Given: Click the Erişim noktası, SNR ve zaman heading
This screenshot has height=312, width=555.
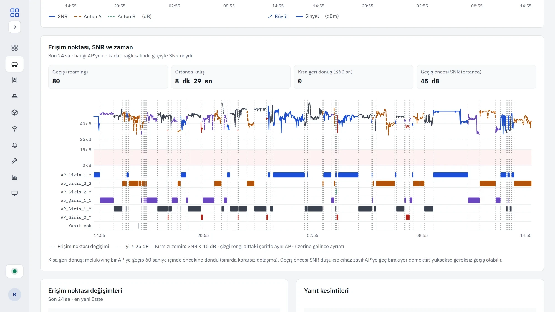Looking at the screenshot, I should tap(90, 47).
